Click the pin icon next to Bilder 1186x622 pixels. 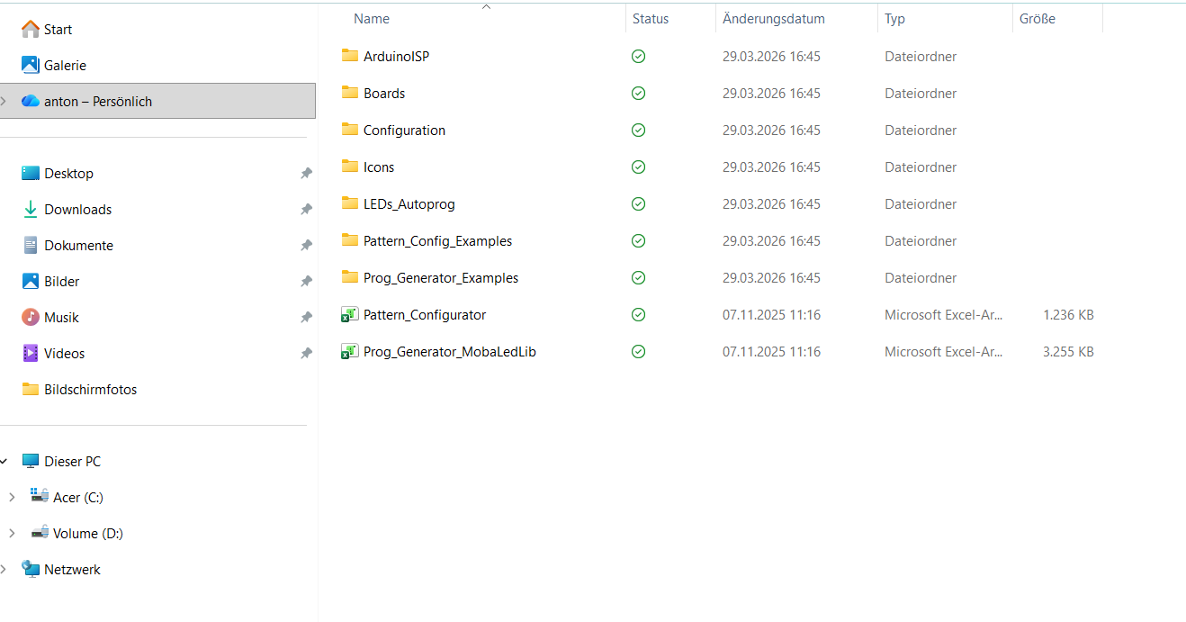[x=306, y=282]
